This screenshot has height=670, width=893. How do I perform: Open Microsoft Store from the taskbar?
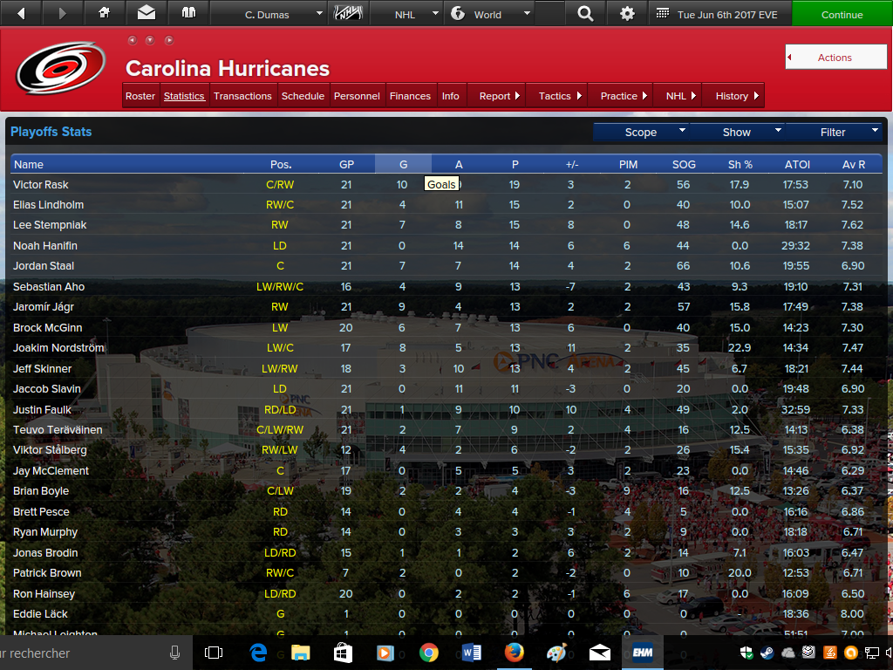point(343,653)
